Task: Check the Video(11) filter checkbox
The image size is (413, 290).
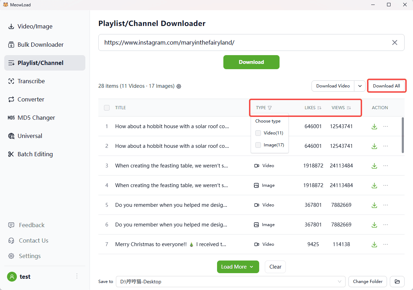Action: 258,133
